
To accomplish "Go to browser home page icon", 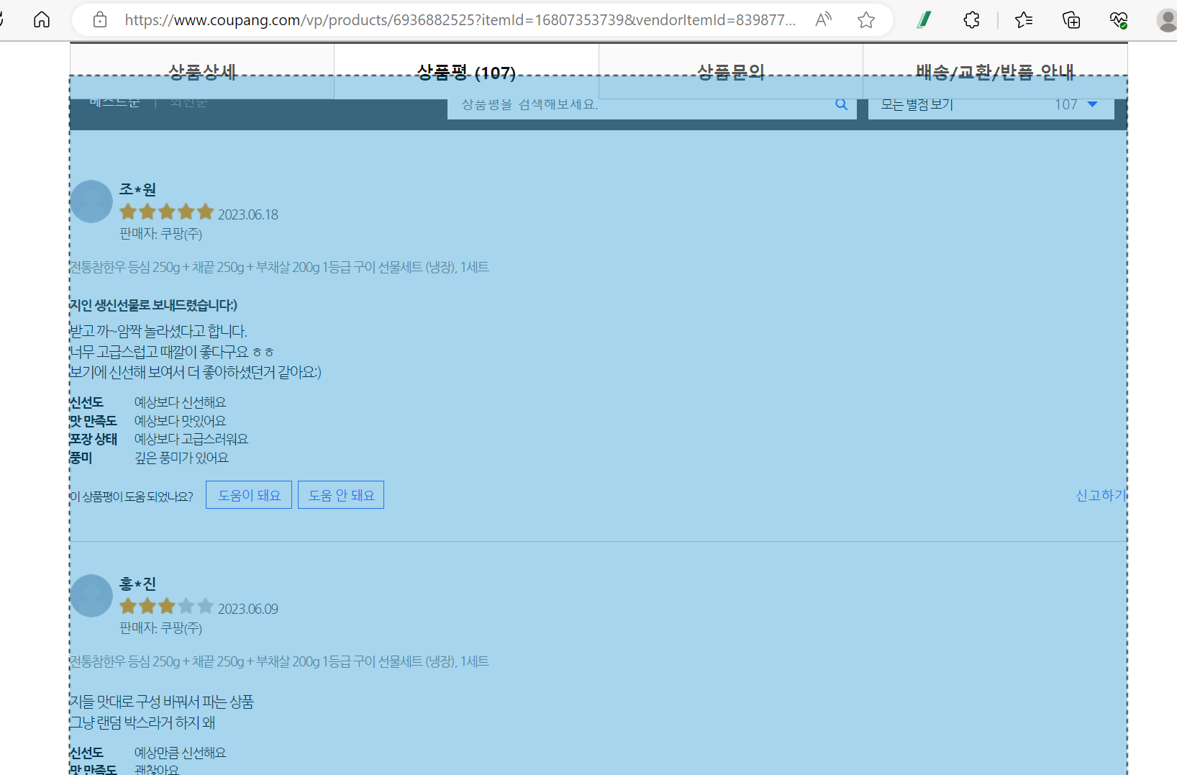I will click(42, 19).
